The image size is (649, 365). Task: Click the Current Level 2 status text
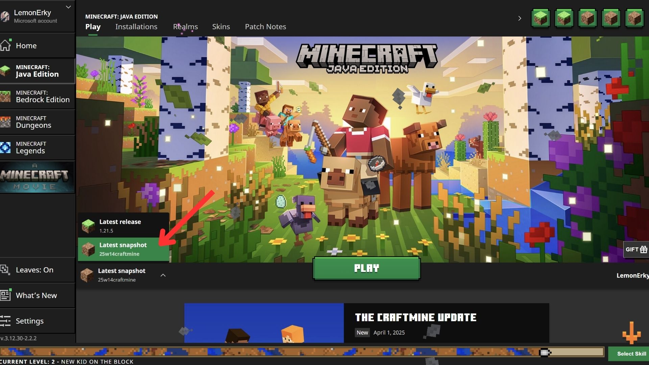(67, 362)
